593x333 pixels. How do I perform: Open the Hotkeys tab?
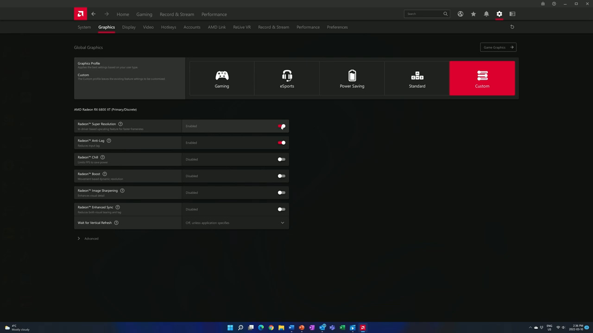(168, 27)
